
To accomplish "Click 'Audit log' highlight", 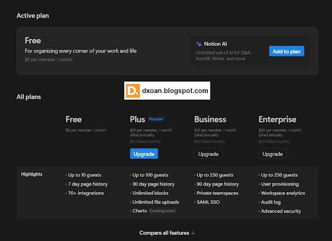I will (271, 202).
